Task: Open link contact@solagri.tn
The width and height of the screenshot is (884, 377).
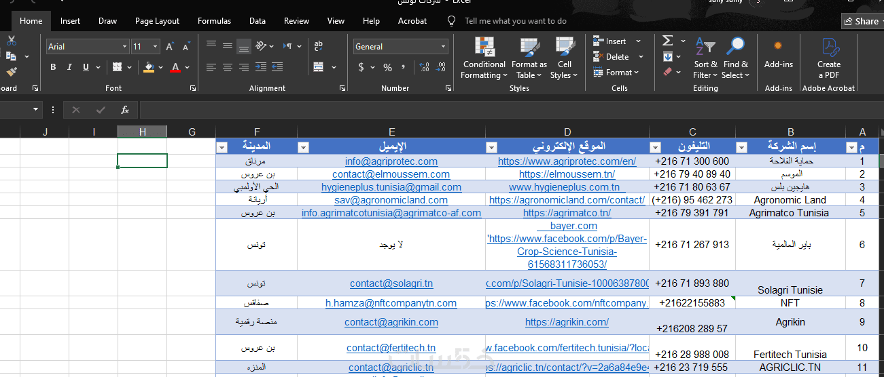Action: click(x=391, y=283)
